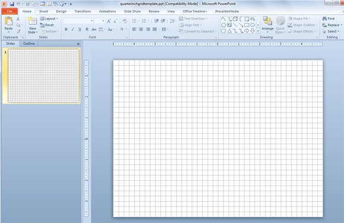Open the Character Spacing dropdown
The height and width of the screenshot is (223, 344).
coord(101,30)
